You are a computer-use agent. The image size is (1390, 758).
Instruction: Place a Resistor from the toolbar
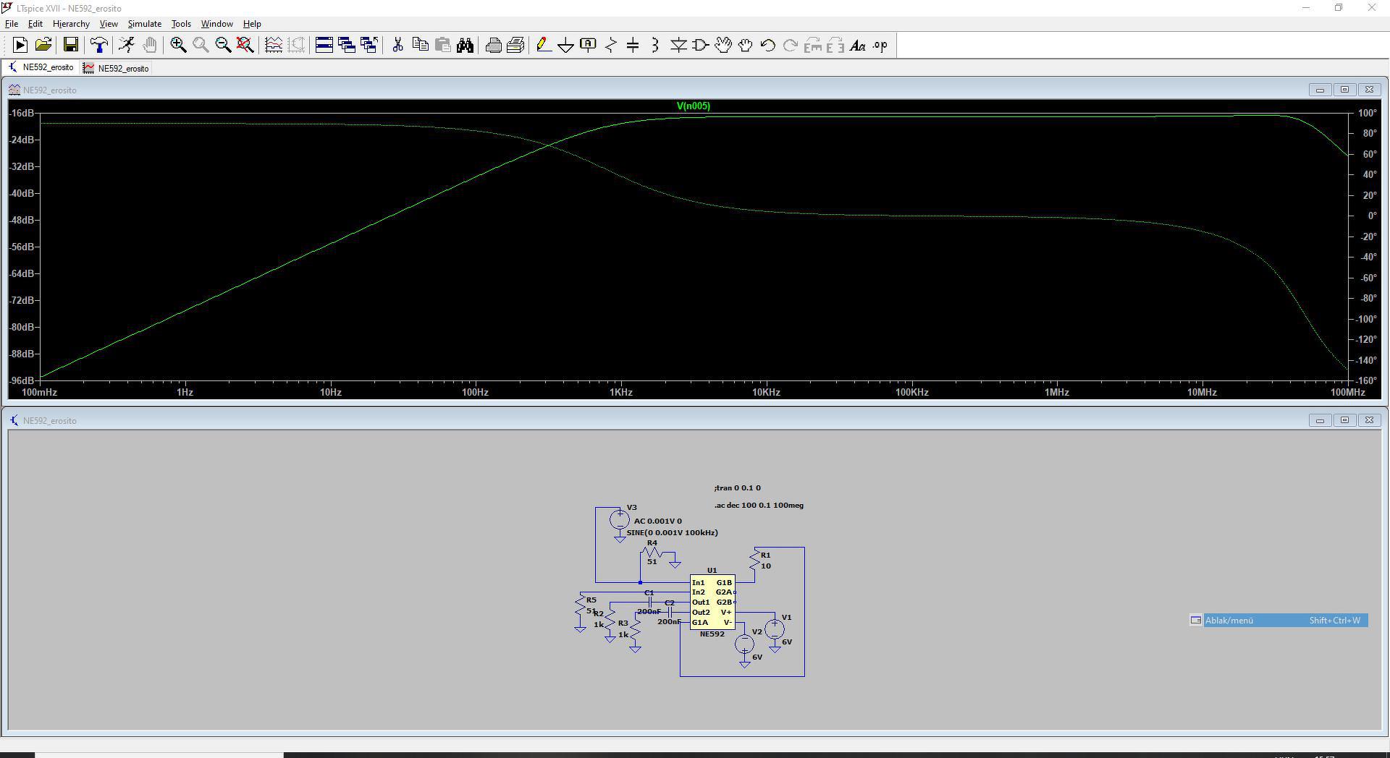tap(611, 45)
